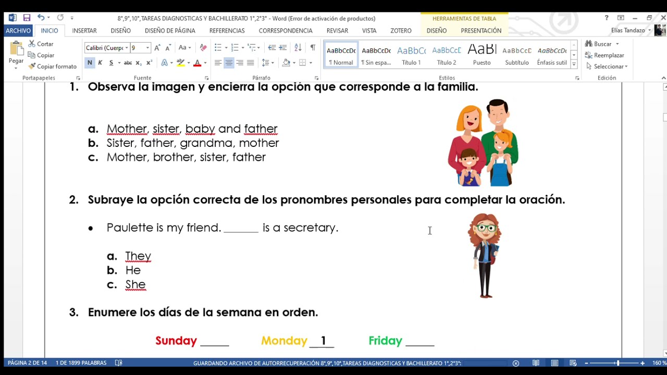Click the family illustration image
Image resolution: width=667 pixels, height=375 pixels.
pos(483,142)
